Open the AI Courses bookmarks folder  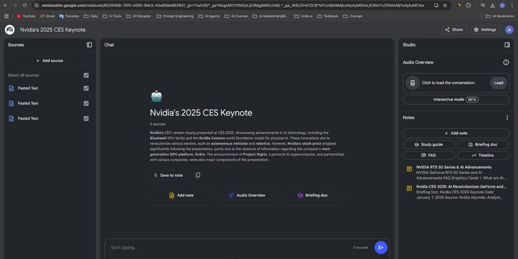[x=236, y=16]
